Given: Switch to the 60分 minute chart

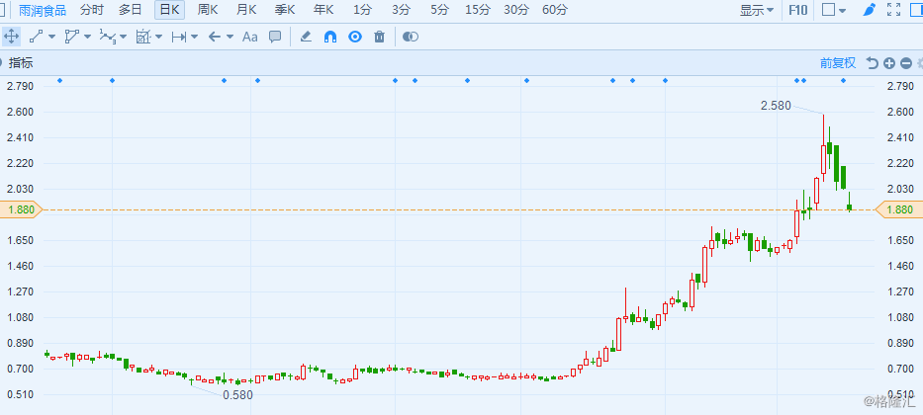Looking at the screenshot, I should pos(555,10).
